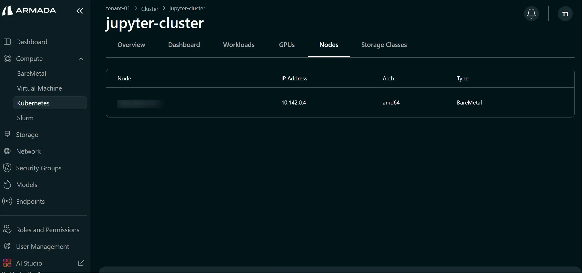
Task: Click the Storage sidebar icon
Action: point(7,134)
